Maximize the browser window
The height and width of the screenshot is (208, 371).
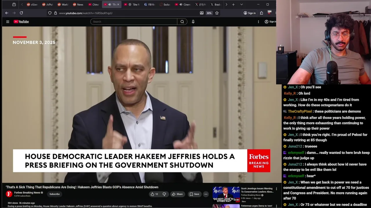(x=268, y=5)
